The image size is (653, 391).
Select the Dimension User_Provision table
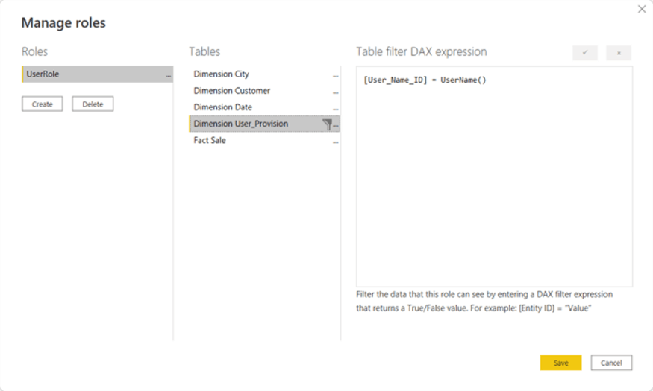240,124
